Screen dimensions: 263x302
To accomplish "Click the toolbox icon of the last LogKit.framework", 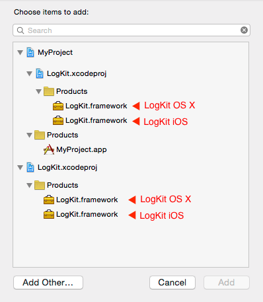I will point(49,214).
